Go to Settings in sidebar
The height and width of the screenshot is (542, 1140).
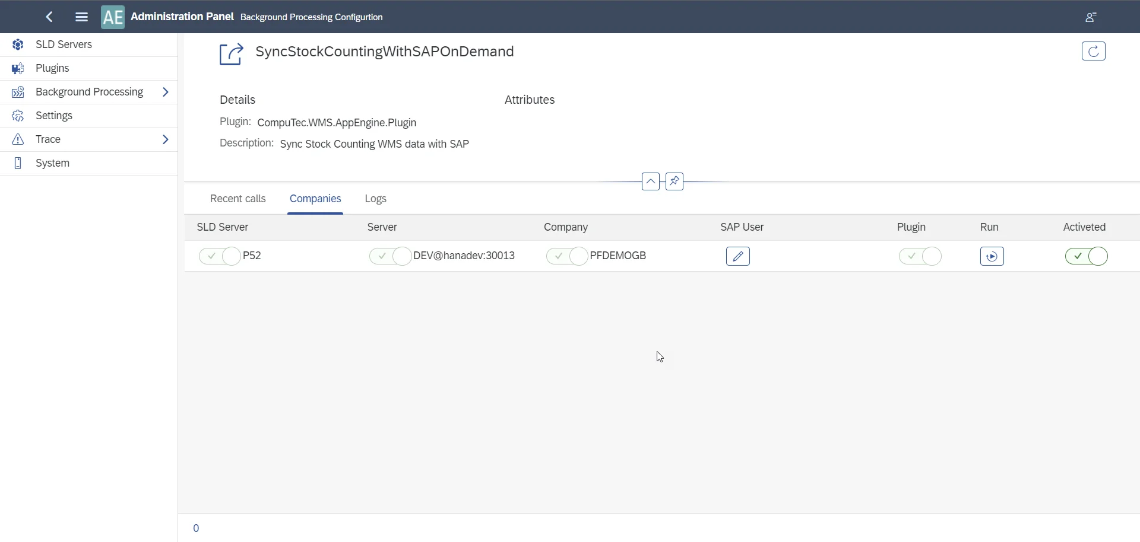[x=54, y=116]
